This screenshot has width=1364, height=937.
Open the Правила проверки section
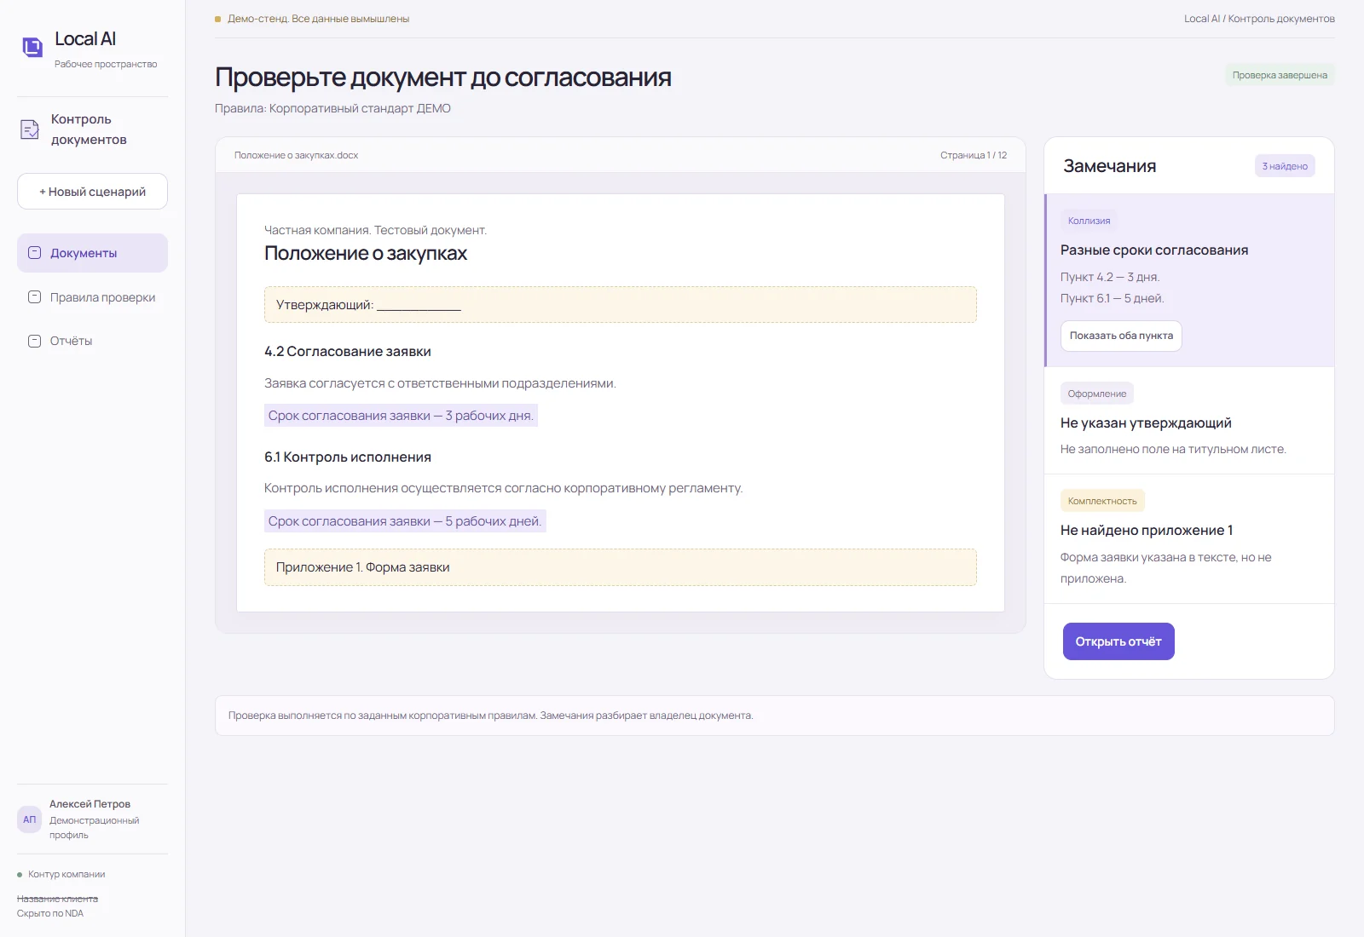pos(92,297)
